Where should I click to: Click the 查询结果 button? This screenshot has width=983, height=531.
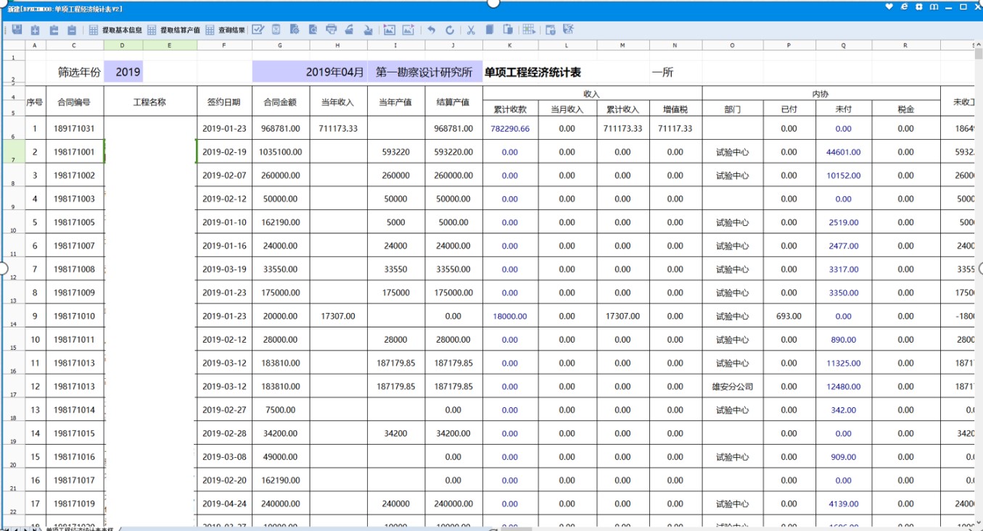click(x=225, y=30)
